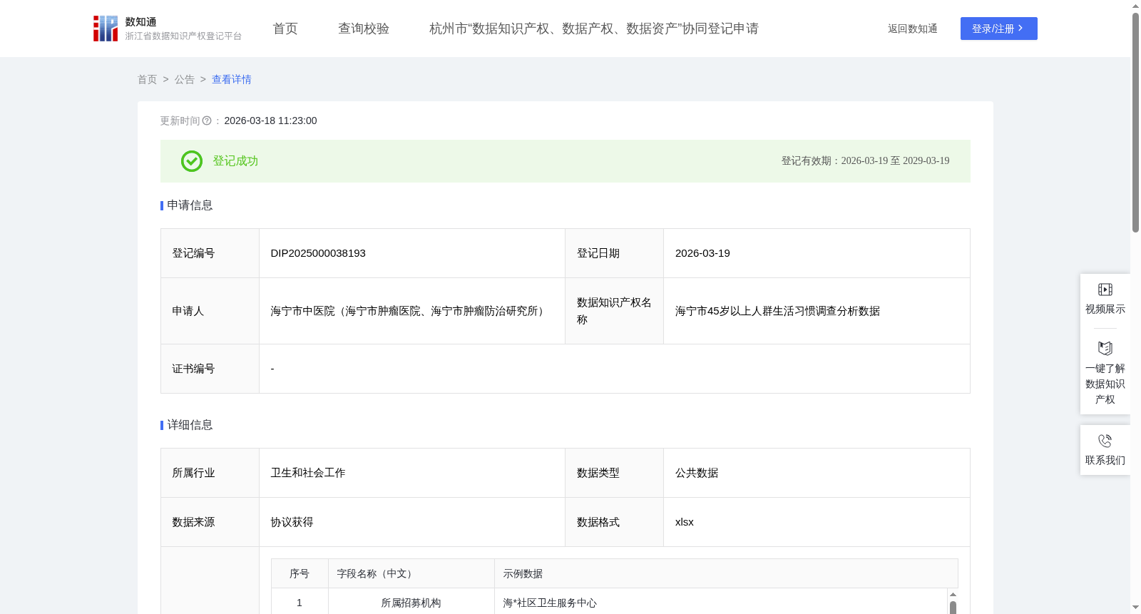Click the update time 2026-03-18 11:23:00

(x=270, y=121)
